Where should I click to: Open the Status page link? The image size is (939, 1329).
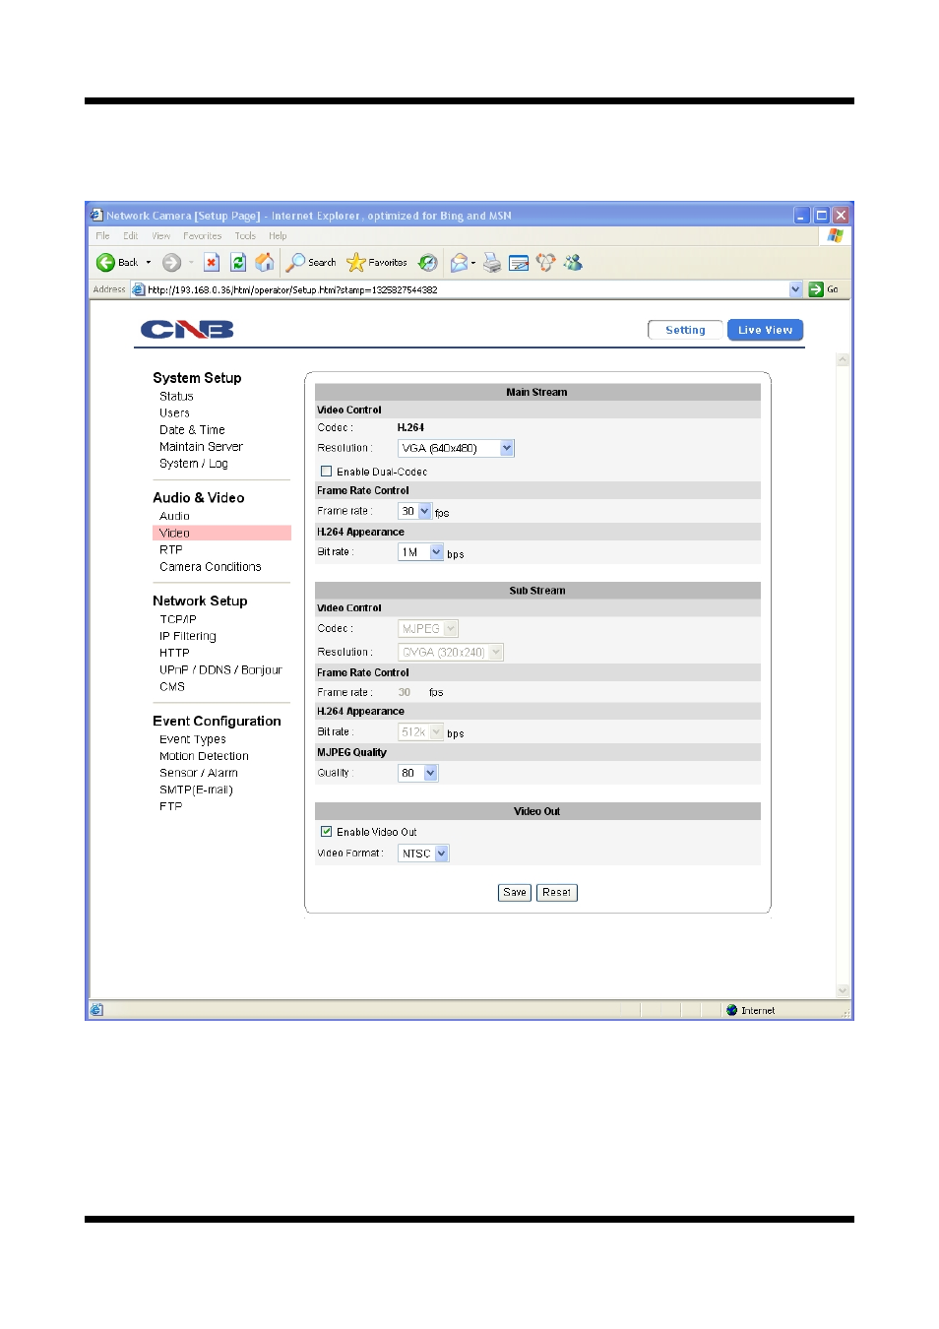[x=176, y=397]
